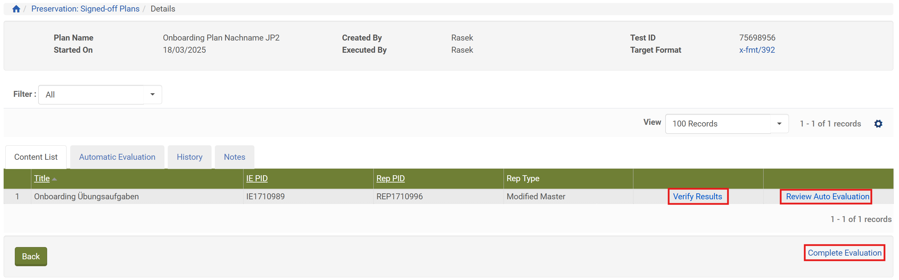
Task: Sort the table by IE PID
Action: 256,179
